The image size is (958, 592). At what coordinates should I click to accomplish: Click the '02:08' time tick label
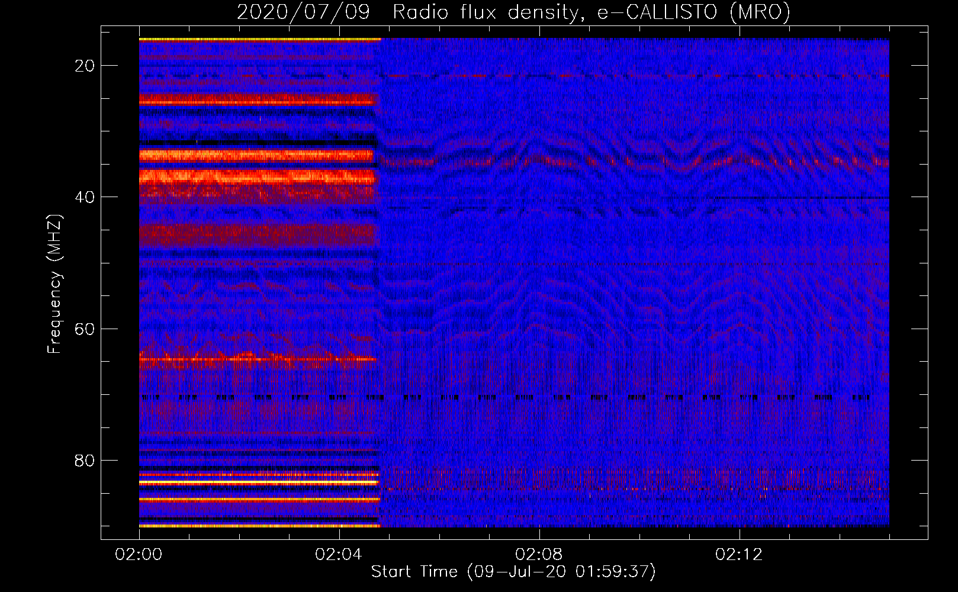(539, 554)
